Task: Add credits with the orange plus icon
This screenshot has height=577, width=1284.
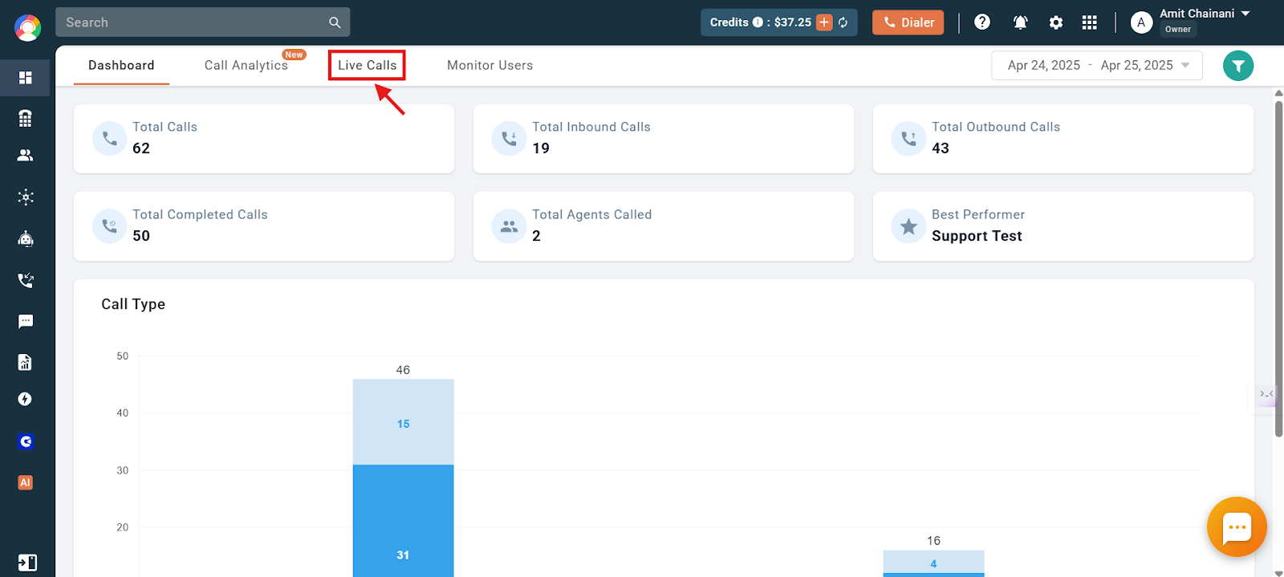Action: [824, 22]
